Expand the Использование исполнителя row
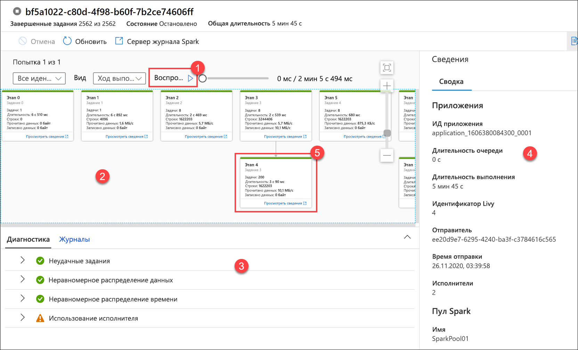 [23, 318]
